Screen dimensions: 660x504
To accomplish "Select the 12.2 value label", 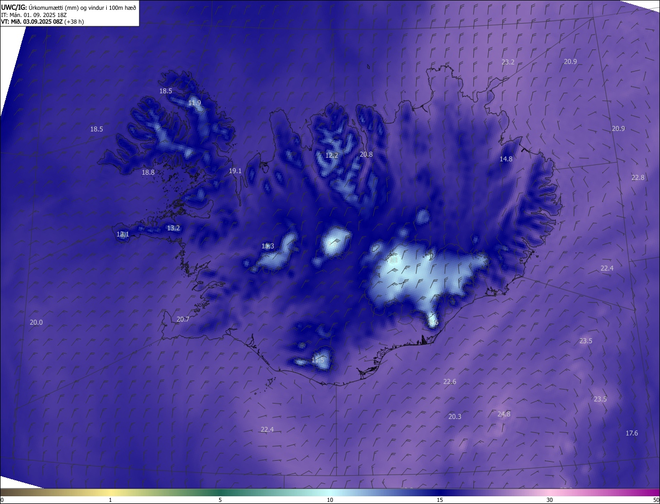I will (x=332, y=155).
